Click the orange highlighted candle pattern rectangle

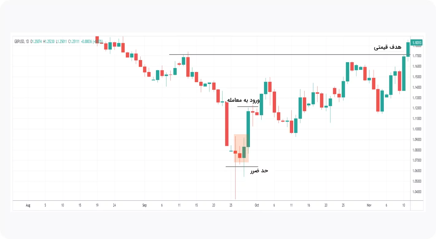coord(241,148)
